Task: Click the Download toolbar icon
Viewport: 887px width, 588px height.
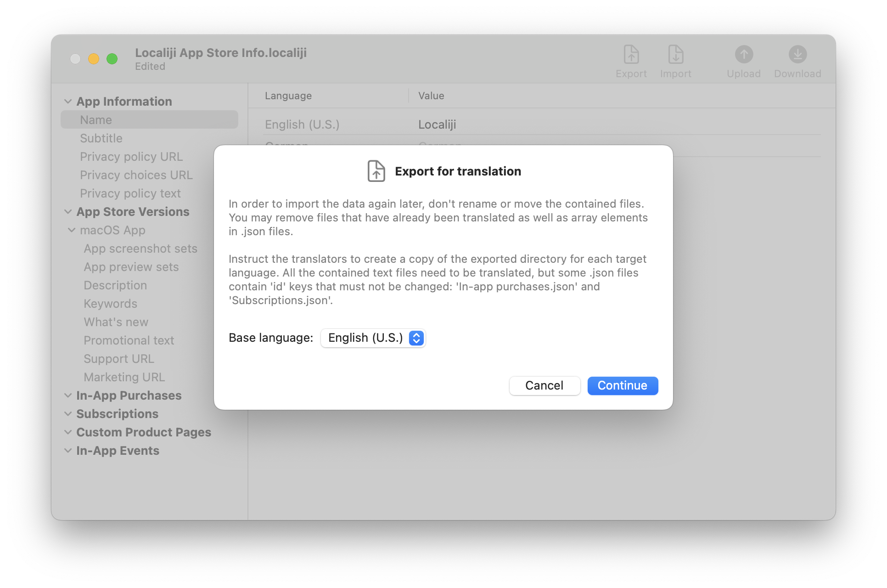Action: (x=797, y=55)
